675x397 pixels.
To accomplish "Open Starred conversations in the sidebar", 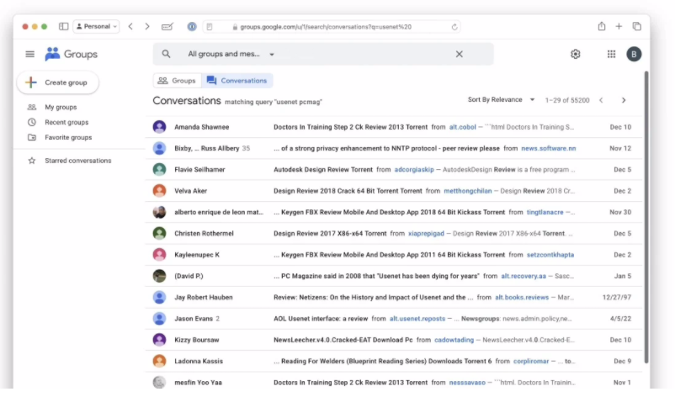I will coord(78,161).
